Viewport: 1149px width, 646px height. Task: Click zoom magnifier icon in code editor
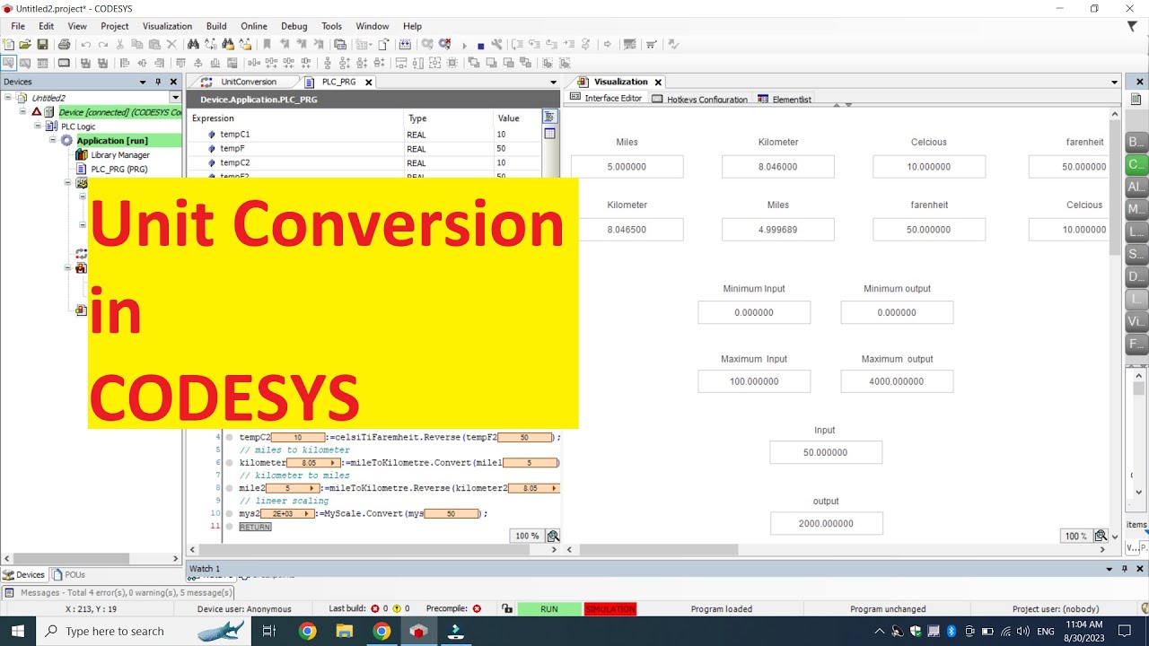553,536
